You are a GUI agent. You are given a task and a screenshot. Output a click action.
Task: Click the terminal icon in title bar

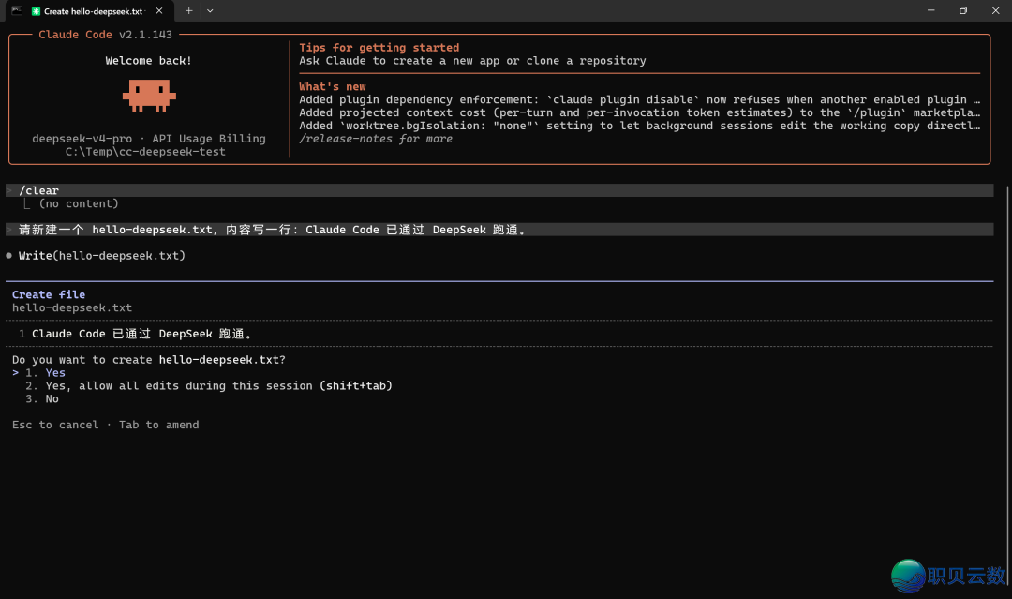17,11
